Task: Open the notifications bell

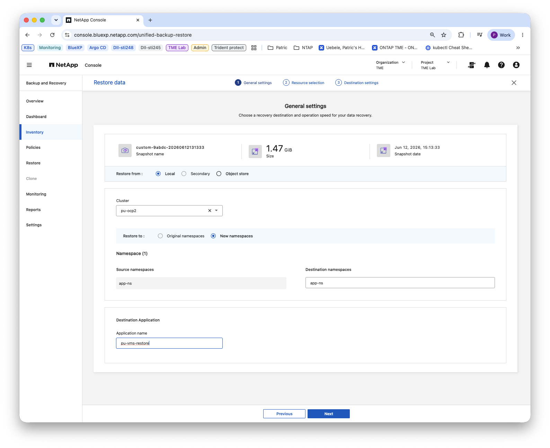Action: coord(487,65)
